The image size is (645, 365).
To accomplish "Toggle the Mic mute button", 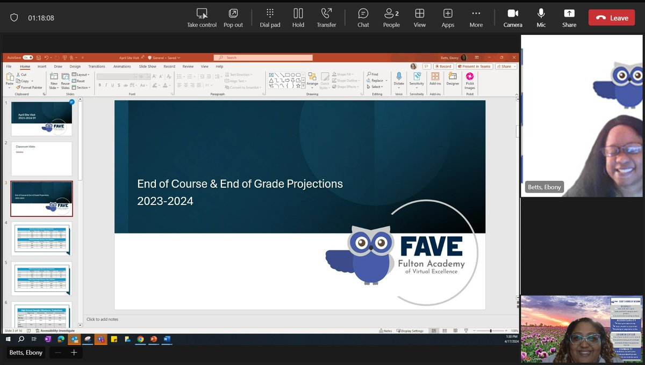I will coord(541,18).
